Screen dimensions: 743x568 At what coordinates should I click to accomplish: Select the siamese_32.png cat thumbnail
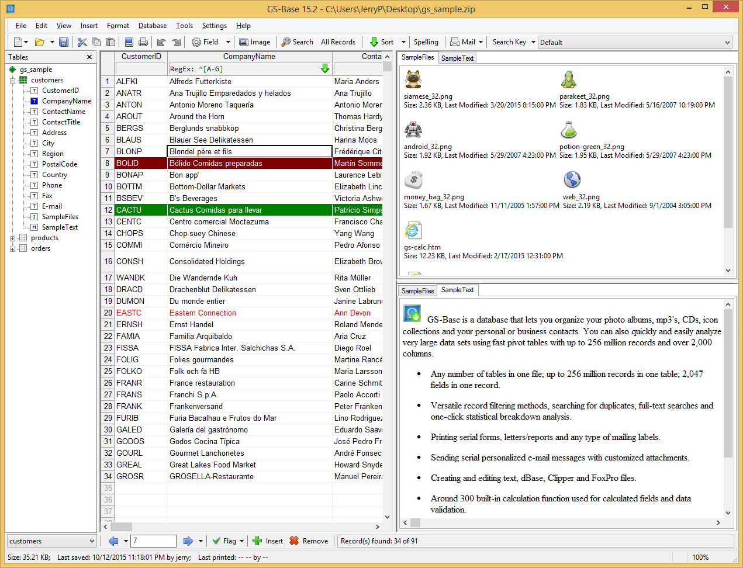[x=413, y=79]
